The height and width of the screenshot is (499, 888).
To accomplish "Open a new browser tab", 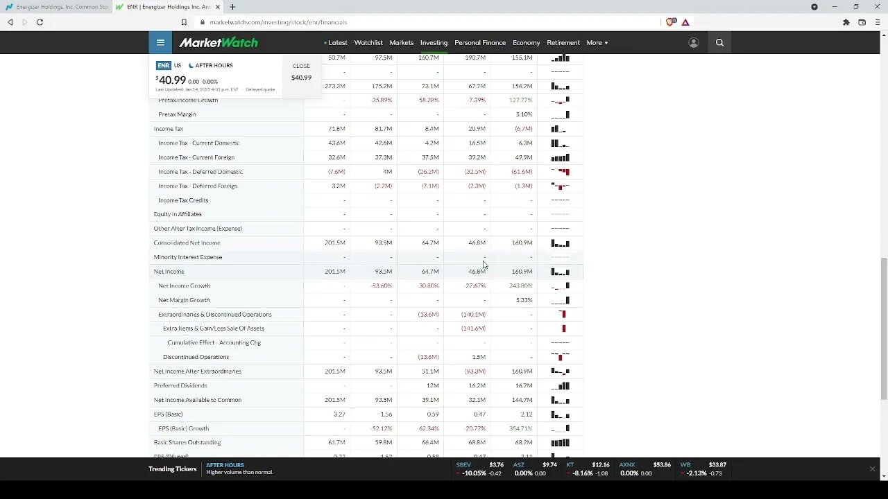I will pyautogui.click(x=232, y=7).
